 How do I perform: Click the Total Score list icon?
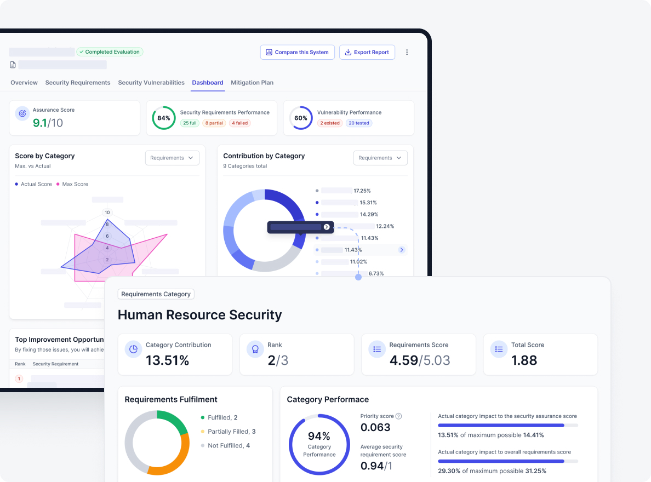point(499,349)
